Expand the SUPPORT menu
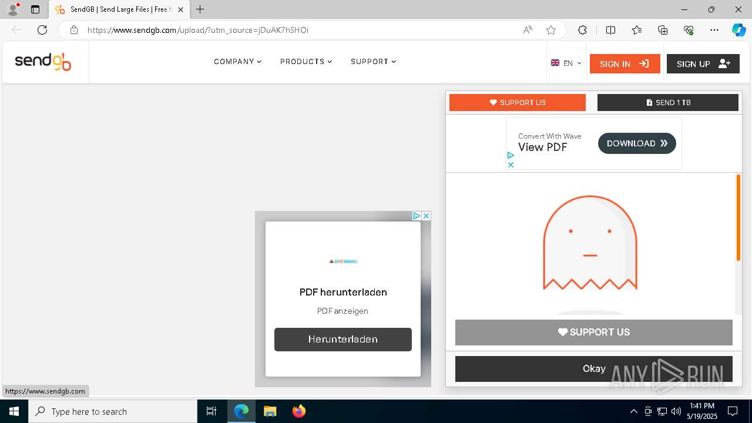Screen dimensions: 752x423 click(x=374, y=62)
